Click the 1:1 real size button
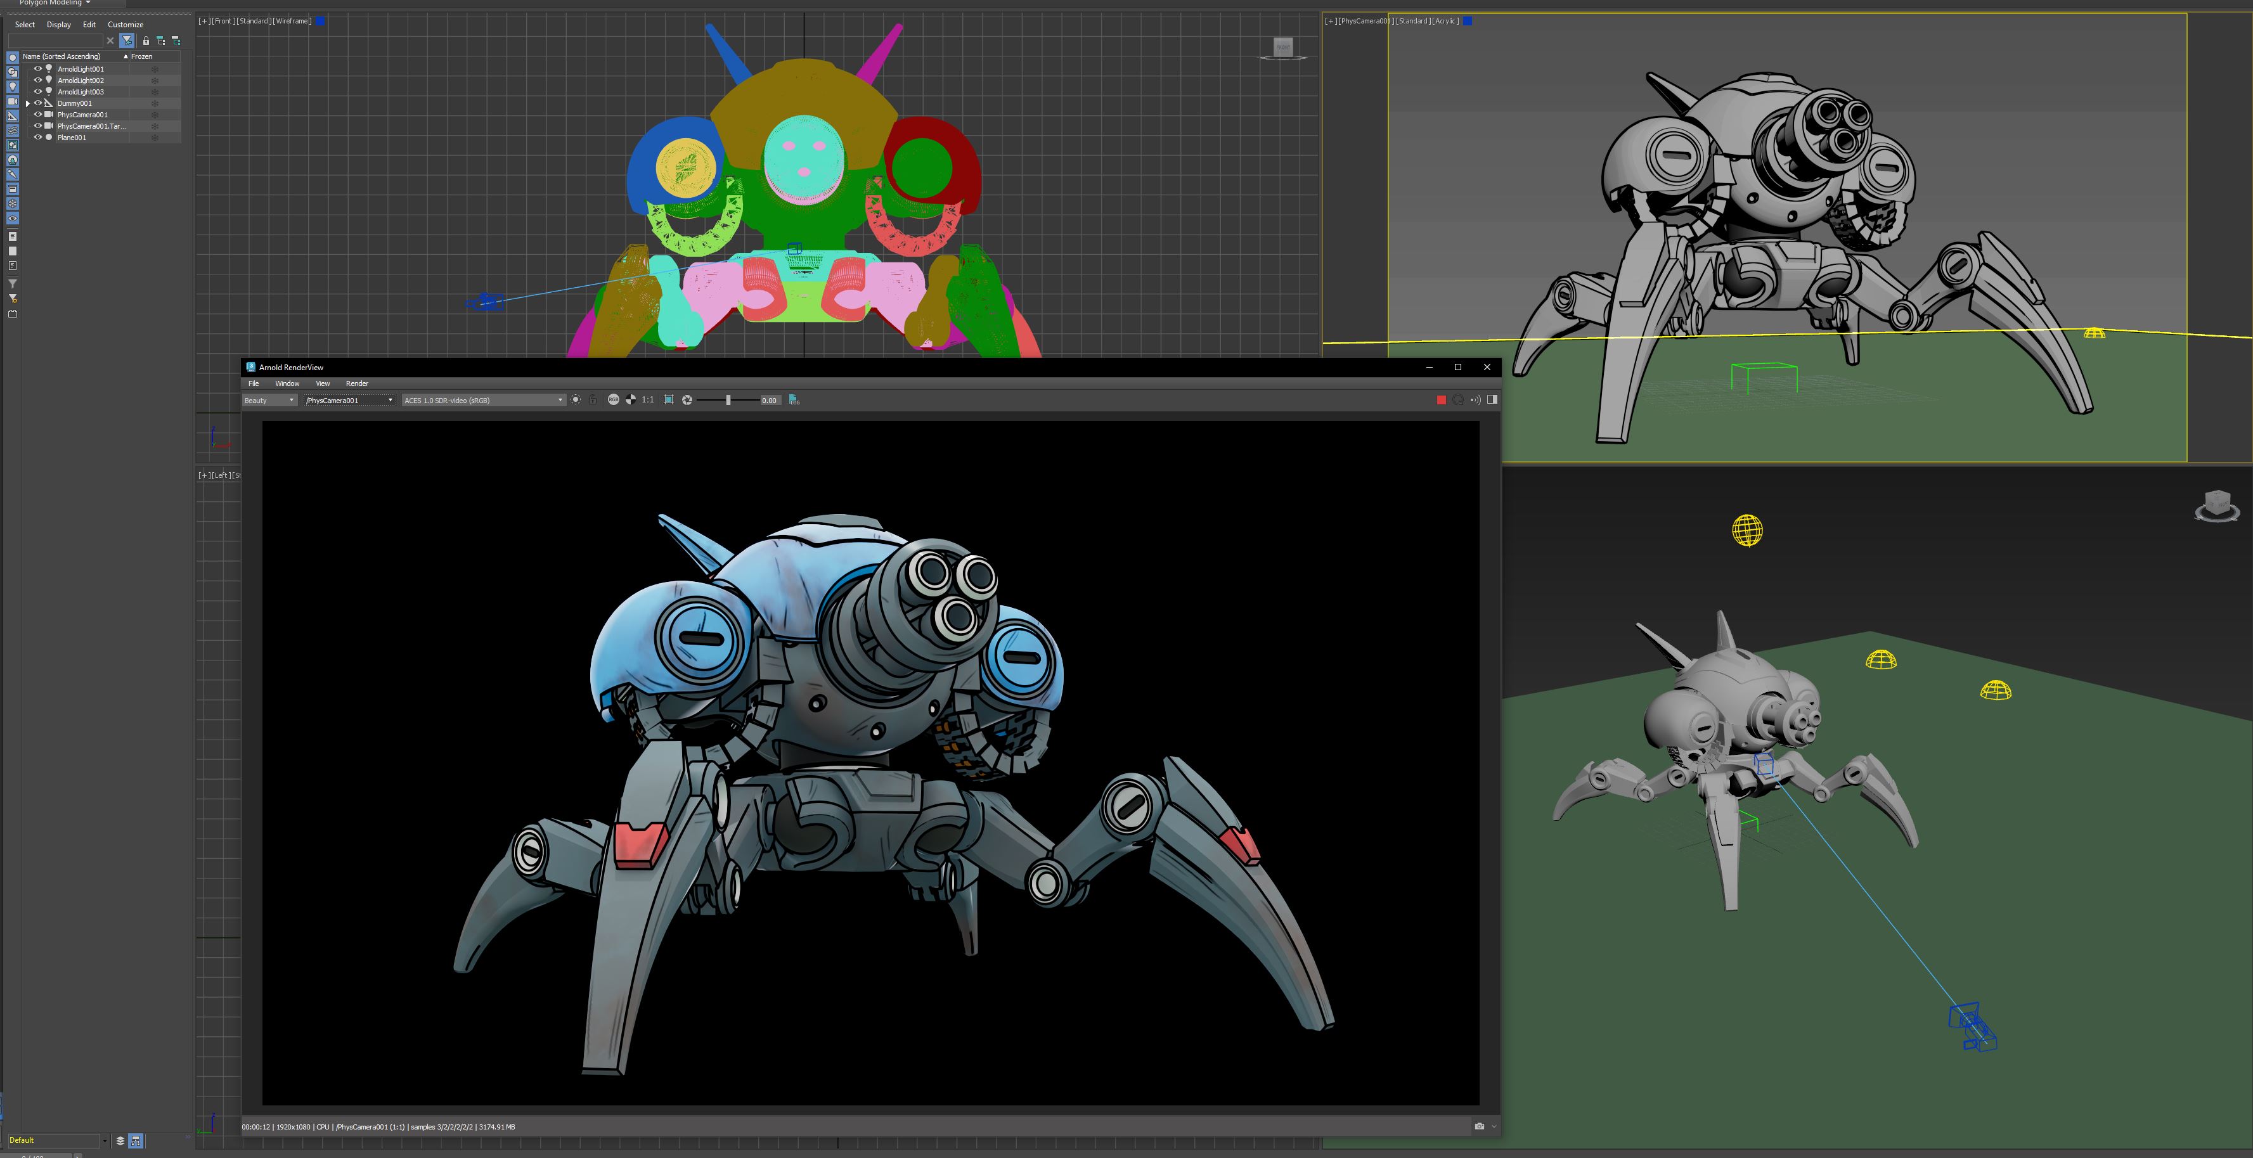This screenshot has height=1158, width=2253. (647, 400)
